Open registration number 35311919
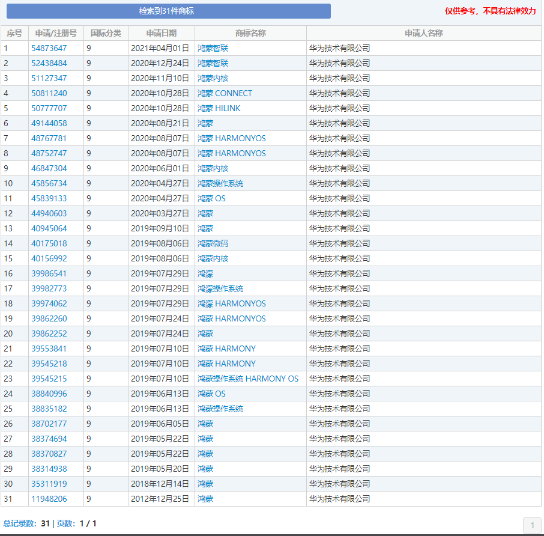The height and width of the screenshot is (536, 544). tap(49, 484)
